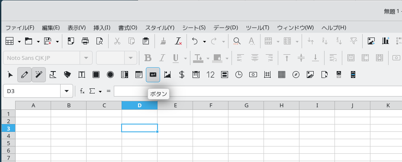Screen dimensions: 402x162
Task: Click inside the formula input line
Action: pyautogui.click(x=258, y=91)
